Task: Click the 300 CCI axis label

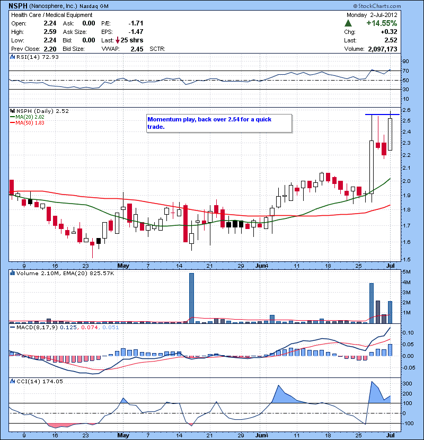Action: coord(407,384)
